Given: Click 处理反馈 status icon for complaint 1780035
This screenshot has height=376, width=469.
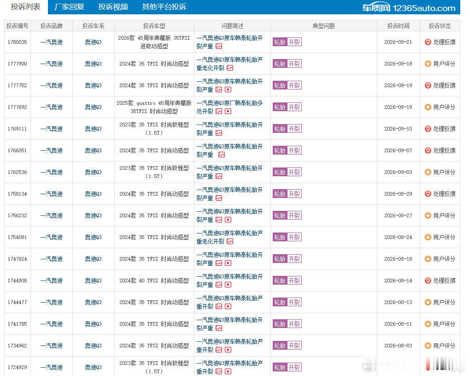Looking at the screenshot, I should 428,42.
